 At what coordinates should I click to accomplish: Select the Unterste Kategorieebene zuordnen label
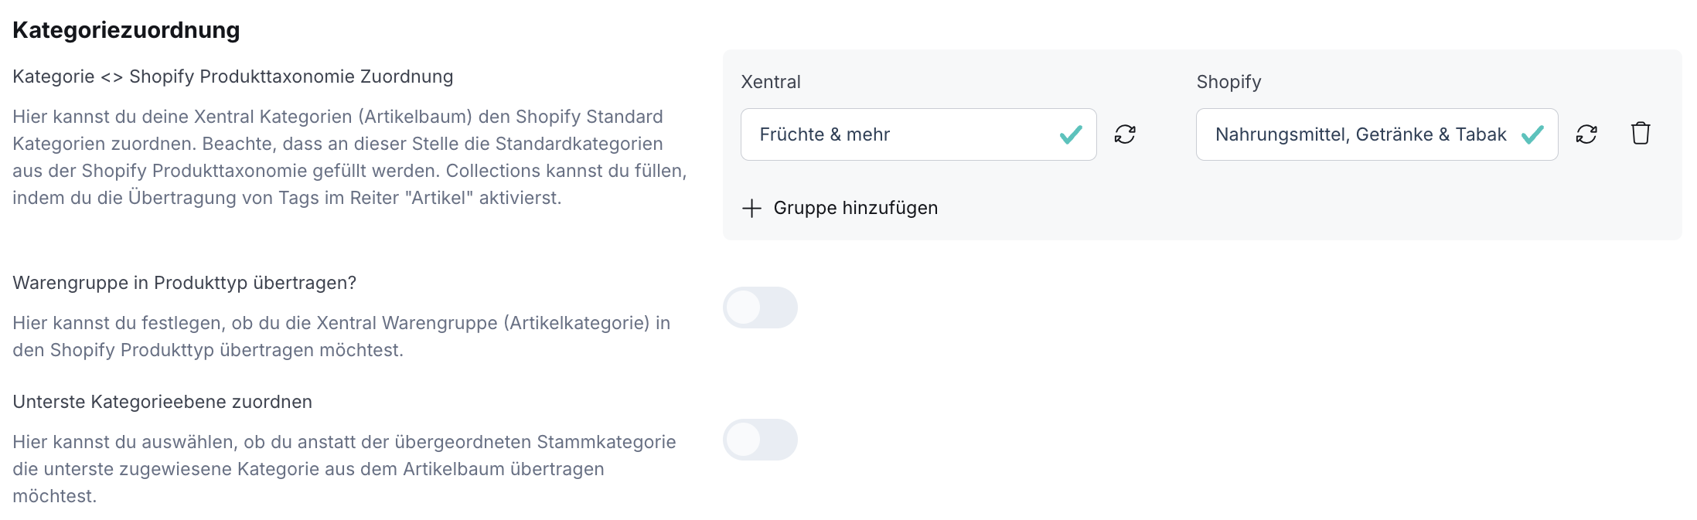[x=162, y=402]
